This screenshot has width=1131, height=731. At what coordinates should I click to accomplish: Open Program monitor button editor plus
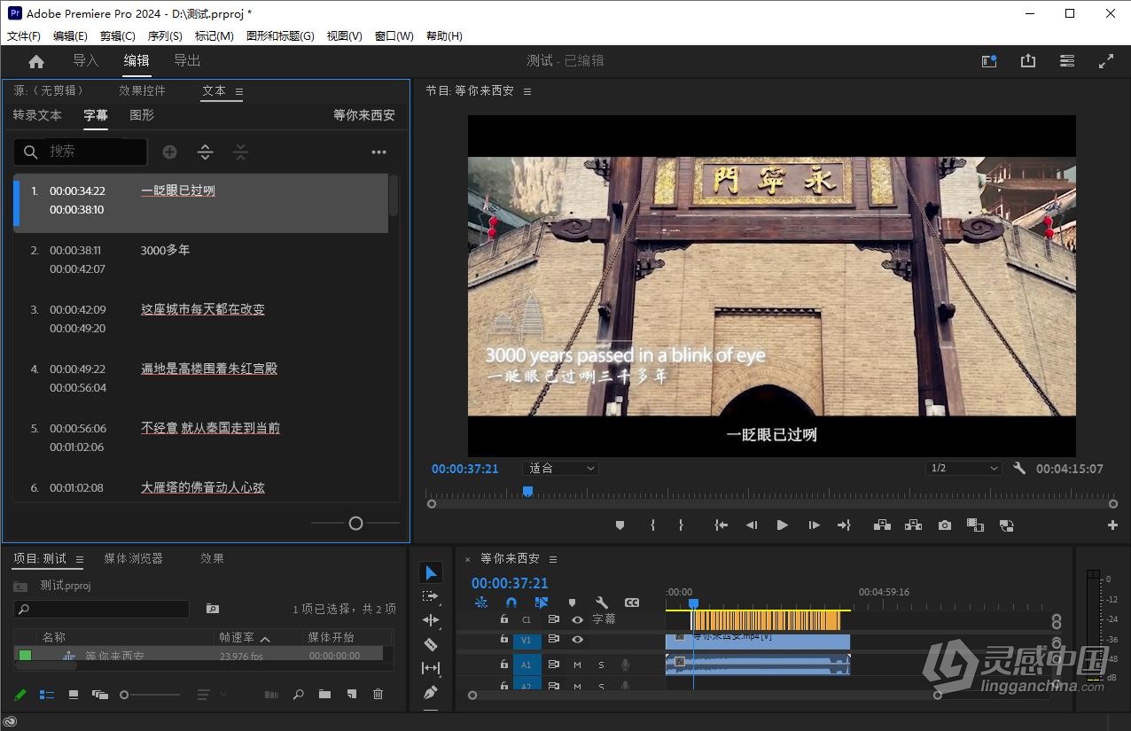click(x=1112, y=525)
